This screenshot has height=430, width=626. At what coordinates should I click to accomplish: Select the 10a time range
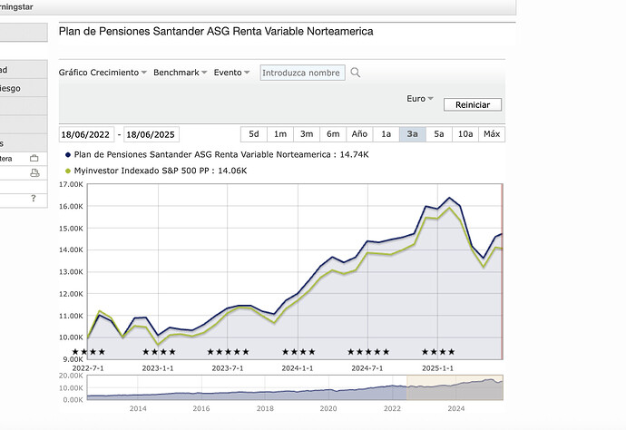point(465,134)
